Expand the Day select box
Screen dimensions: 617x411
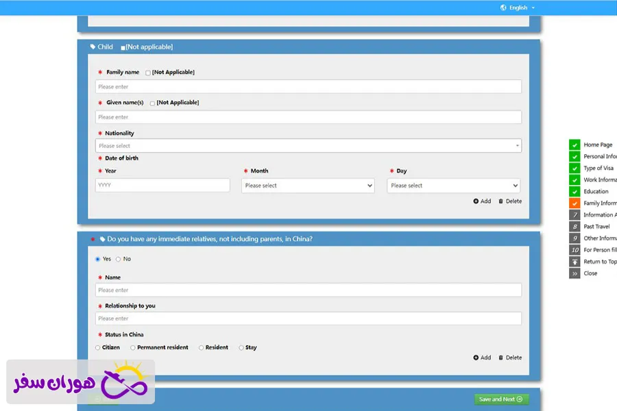pos(453,186)
